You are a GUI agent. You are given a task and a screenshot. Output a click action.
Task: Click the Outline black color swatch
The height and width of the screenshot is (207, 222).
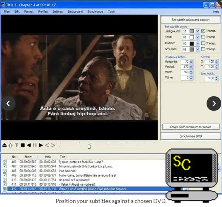(x=192, y=44)
